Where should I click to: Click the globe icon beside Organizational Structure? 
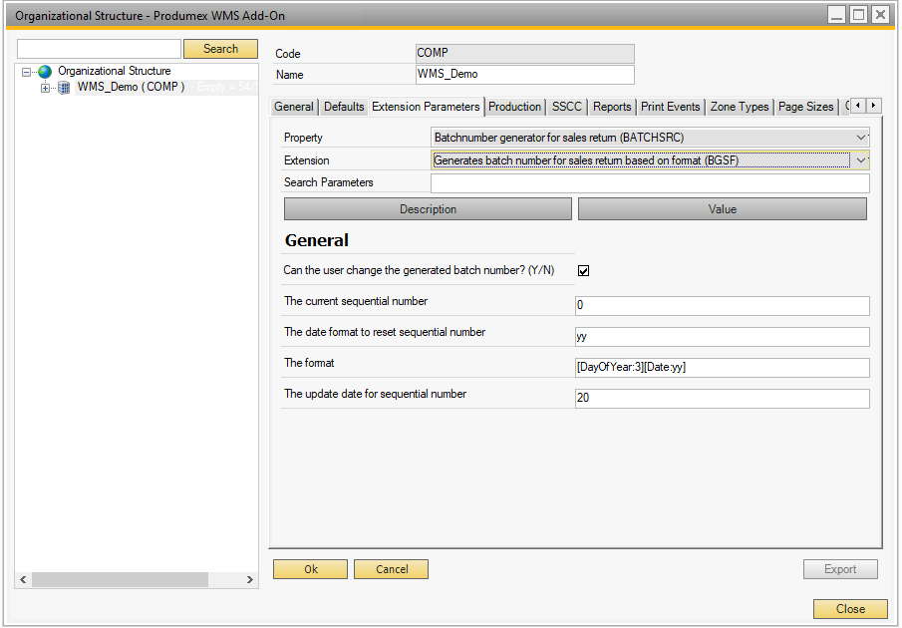(x=45, y=72)
